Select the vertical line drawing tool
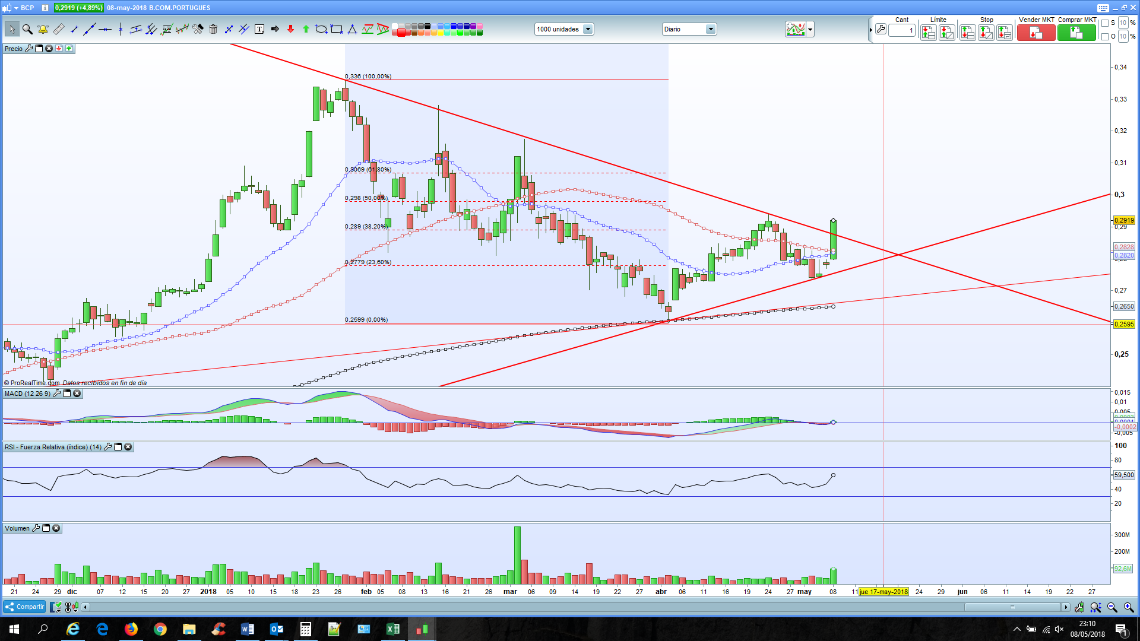Image resolution: width=1140 pixels, height=641 pixels. tap(121, 29)
